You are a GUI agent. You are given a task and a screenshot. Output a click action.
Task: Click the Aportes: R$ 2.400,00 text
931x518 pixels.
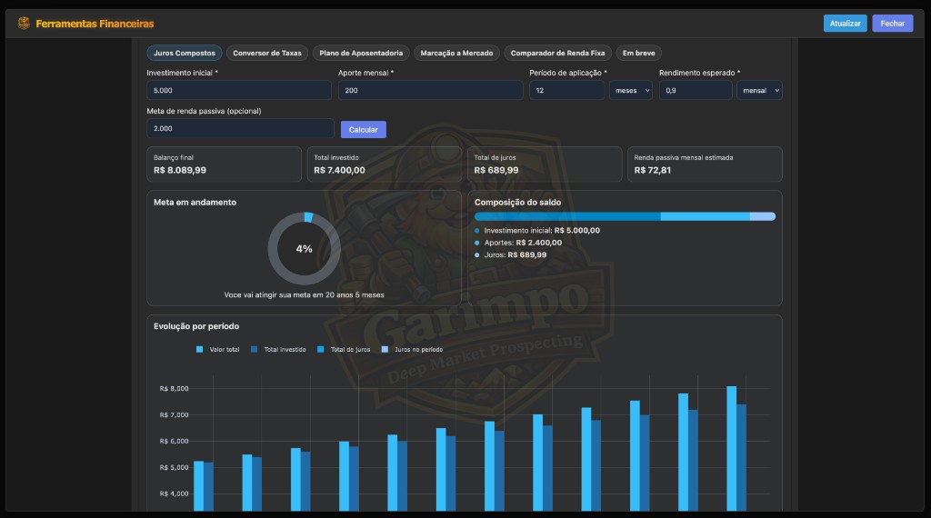pyautogui.click(x=523, y=243)
